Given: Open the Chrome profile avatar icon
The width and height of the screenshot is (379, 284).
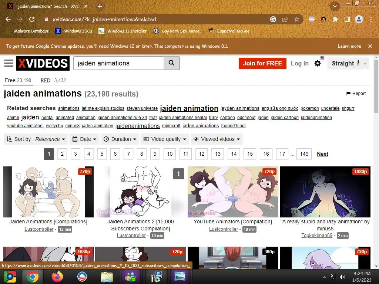Looking at the screenshot, I should [x=359, y=19].
